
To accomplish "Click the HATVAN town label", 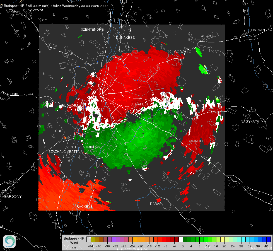I will pos(258,30).
